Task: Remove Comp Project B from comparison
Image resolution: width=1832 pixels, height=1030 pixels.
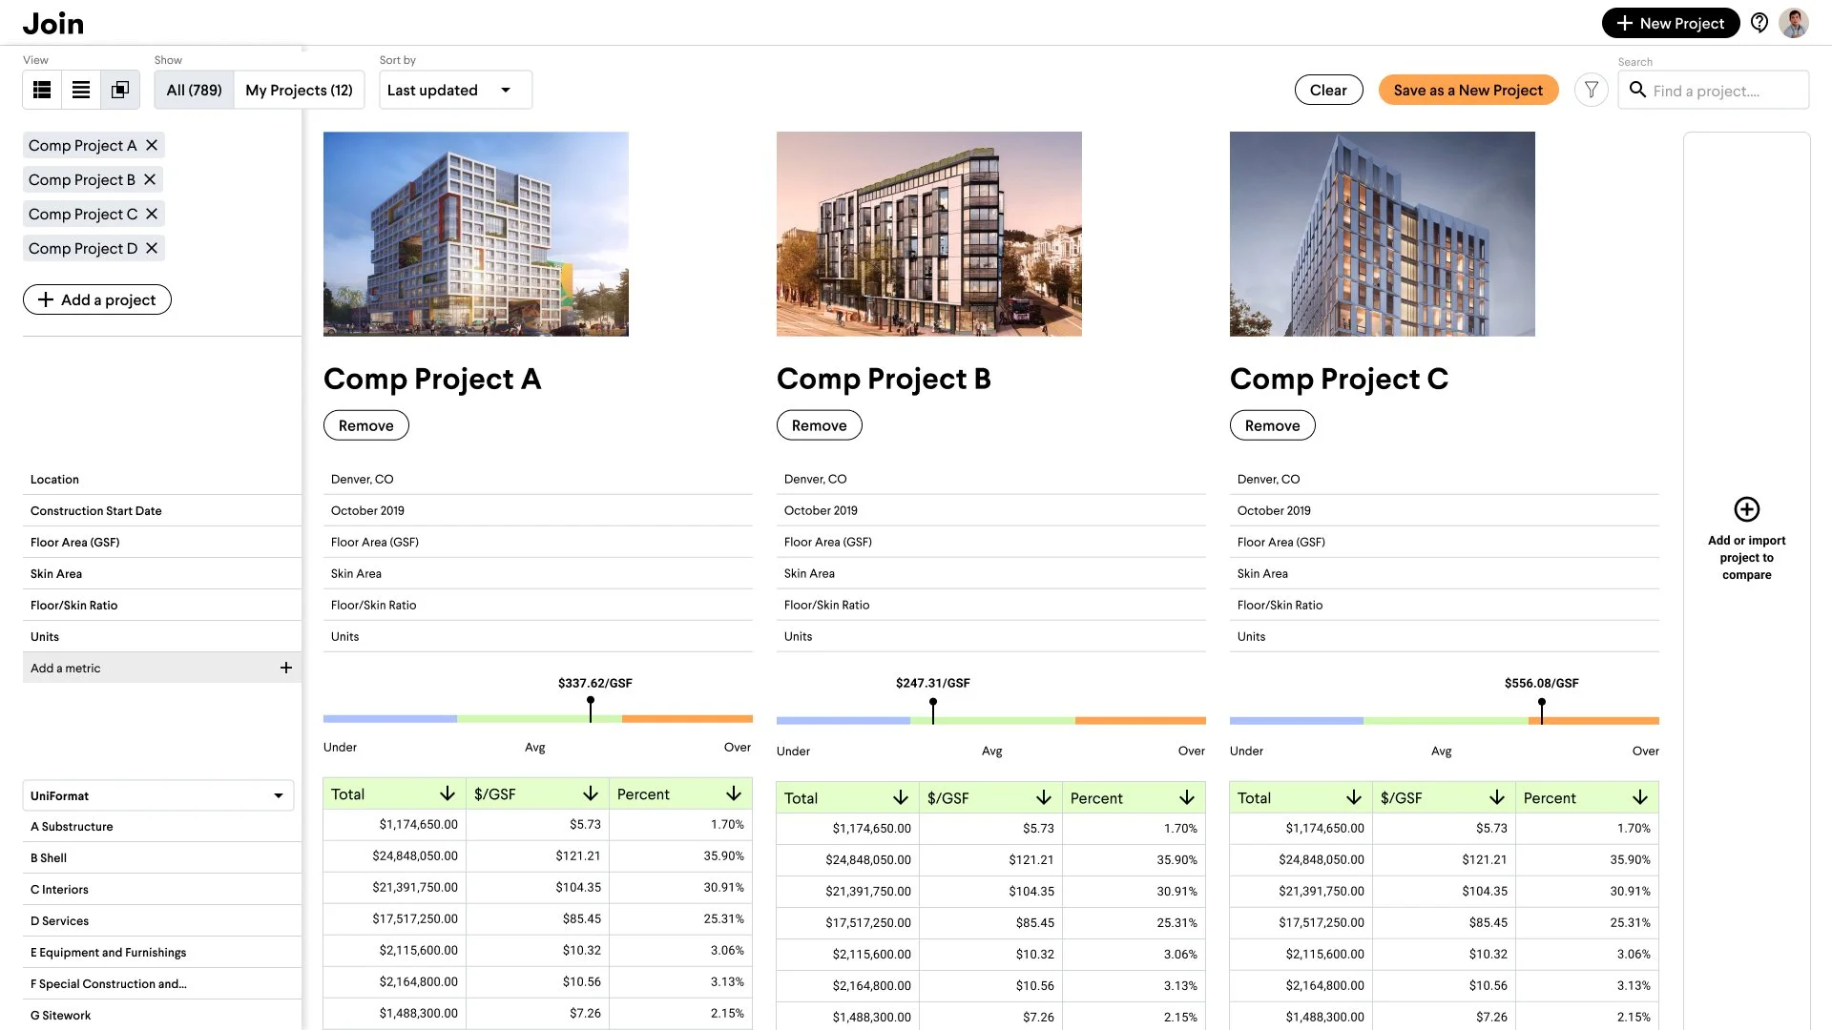Action: point(820,425)
